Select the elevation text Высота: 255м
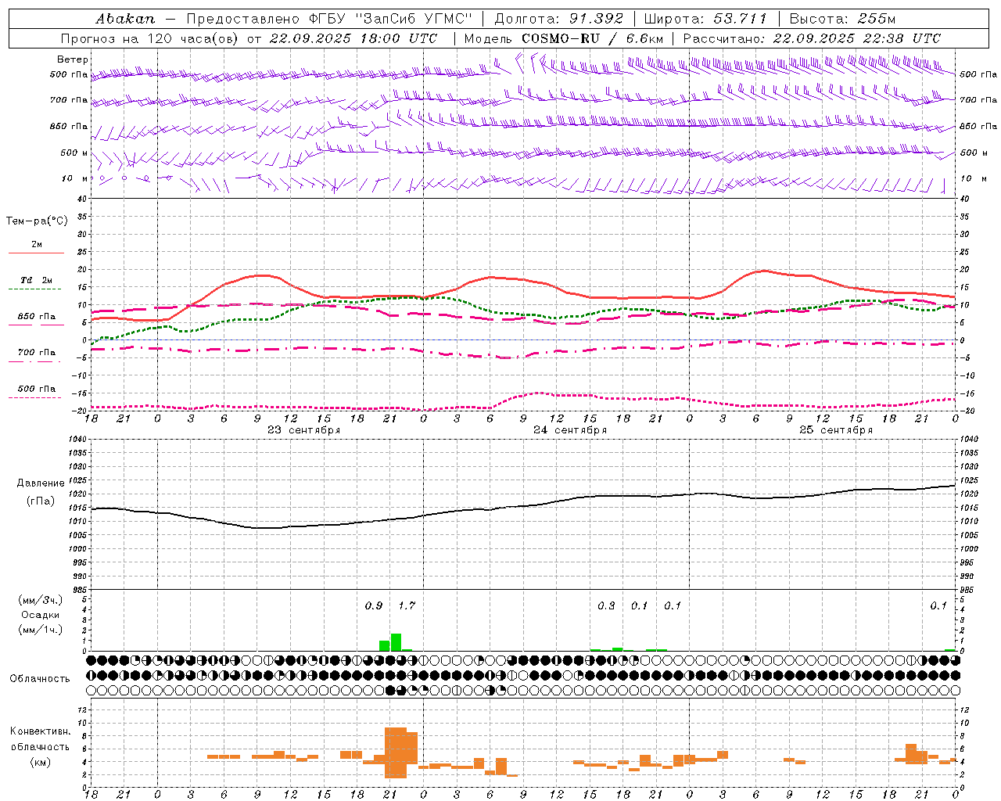The image size is (1001, 801). 841,19
